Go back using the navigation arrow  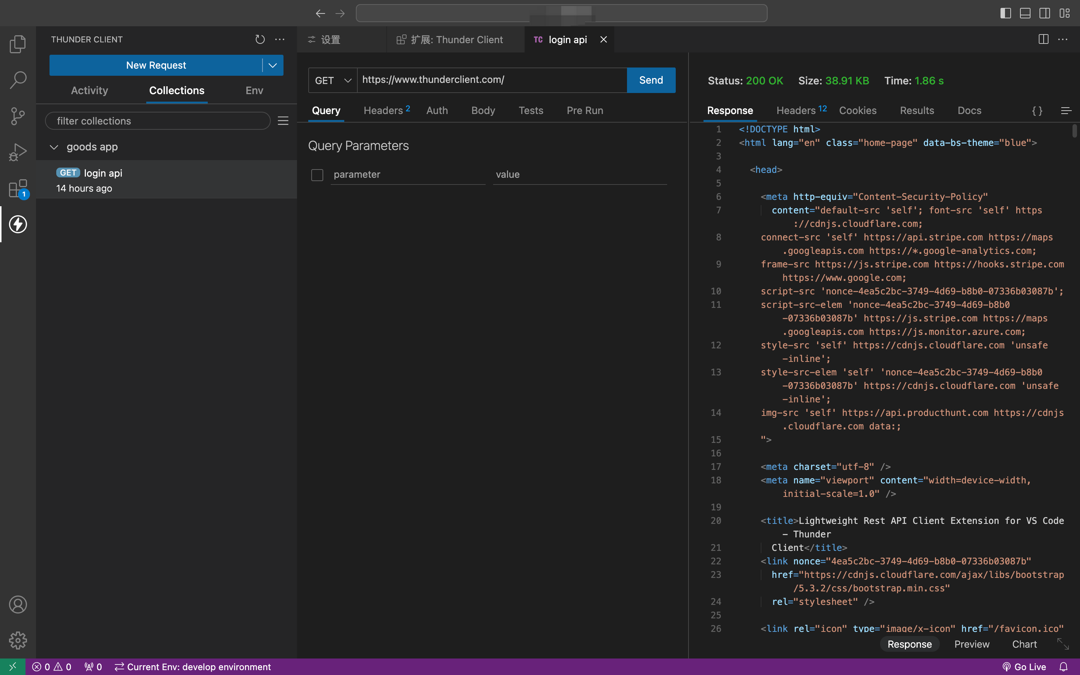point(320,13)
